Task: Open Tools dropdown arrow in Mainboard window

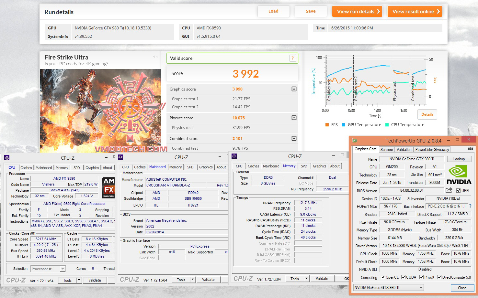Action: click(x=193, y=280)
